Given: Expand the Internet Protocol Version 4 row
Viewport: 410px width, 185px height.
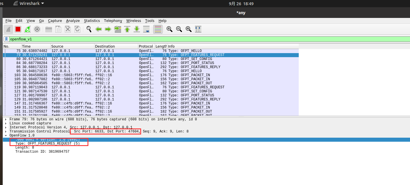Looking at the screenshot, I should [x=6, y=127].
